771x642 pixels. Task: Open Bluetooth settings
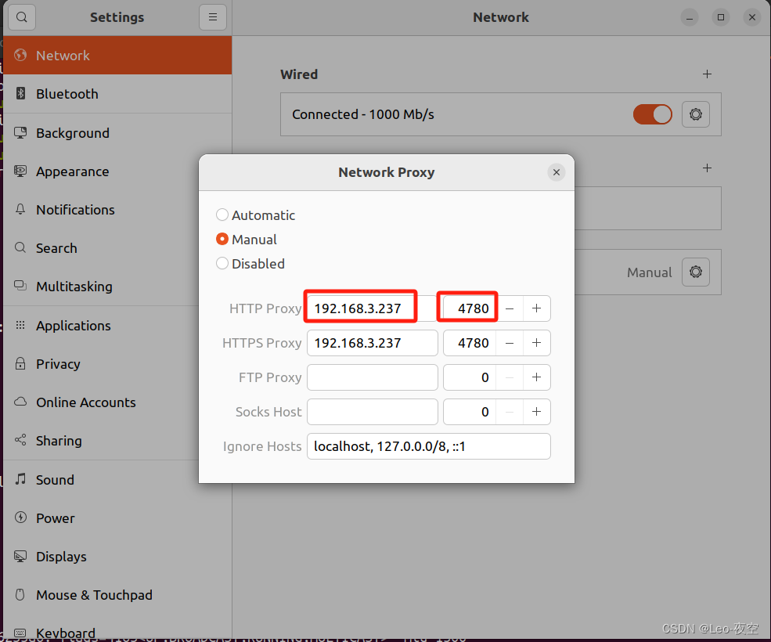(x=117, y=93)
